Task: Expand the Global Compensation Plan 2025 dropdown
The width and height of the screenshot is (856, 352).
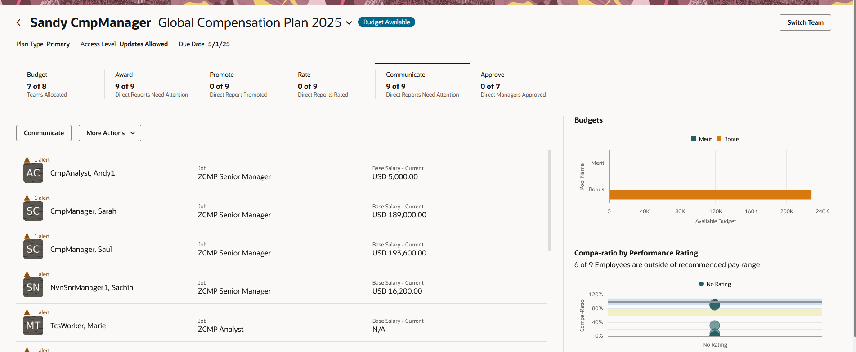Action: click(349, 23)
